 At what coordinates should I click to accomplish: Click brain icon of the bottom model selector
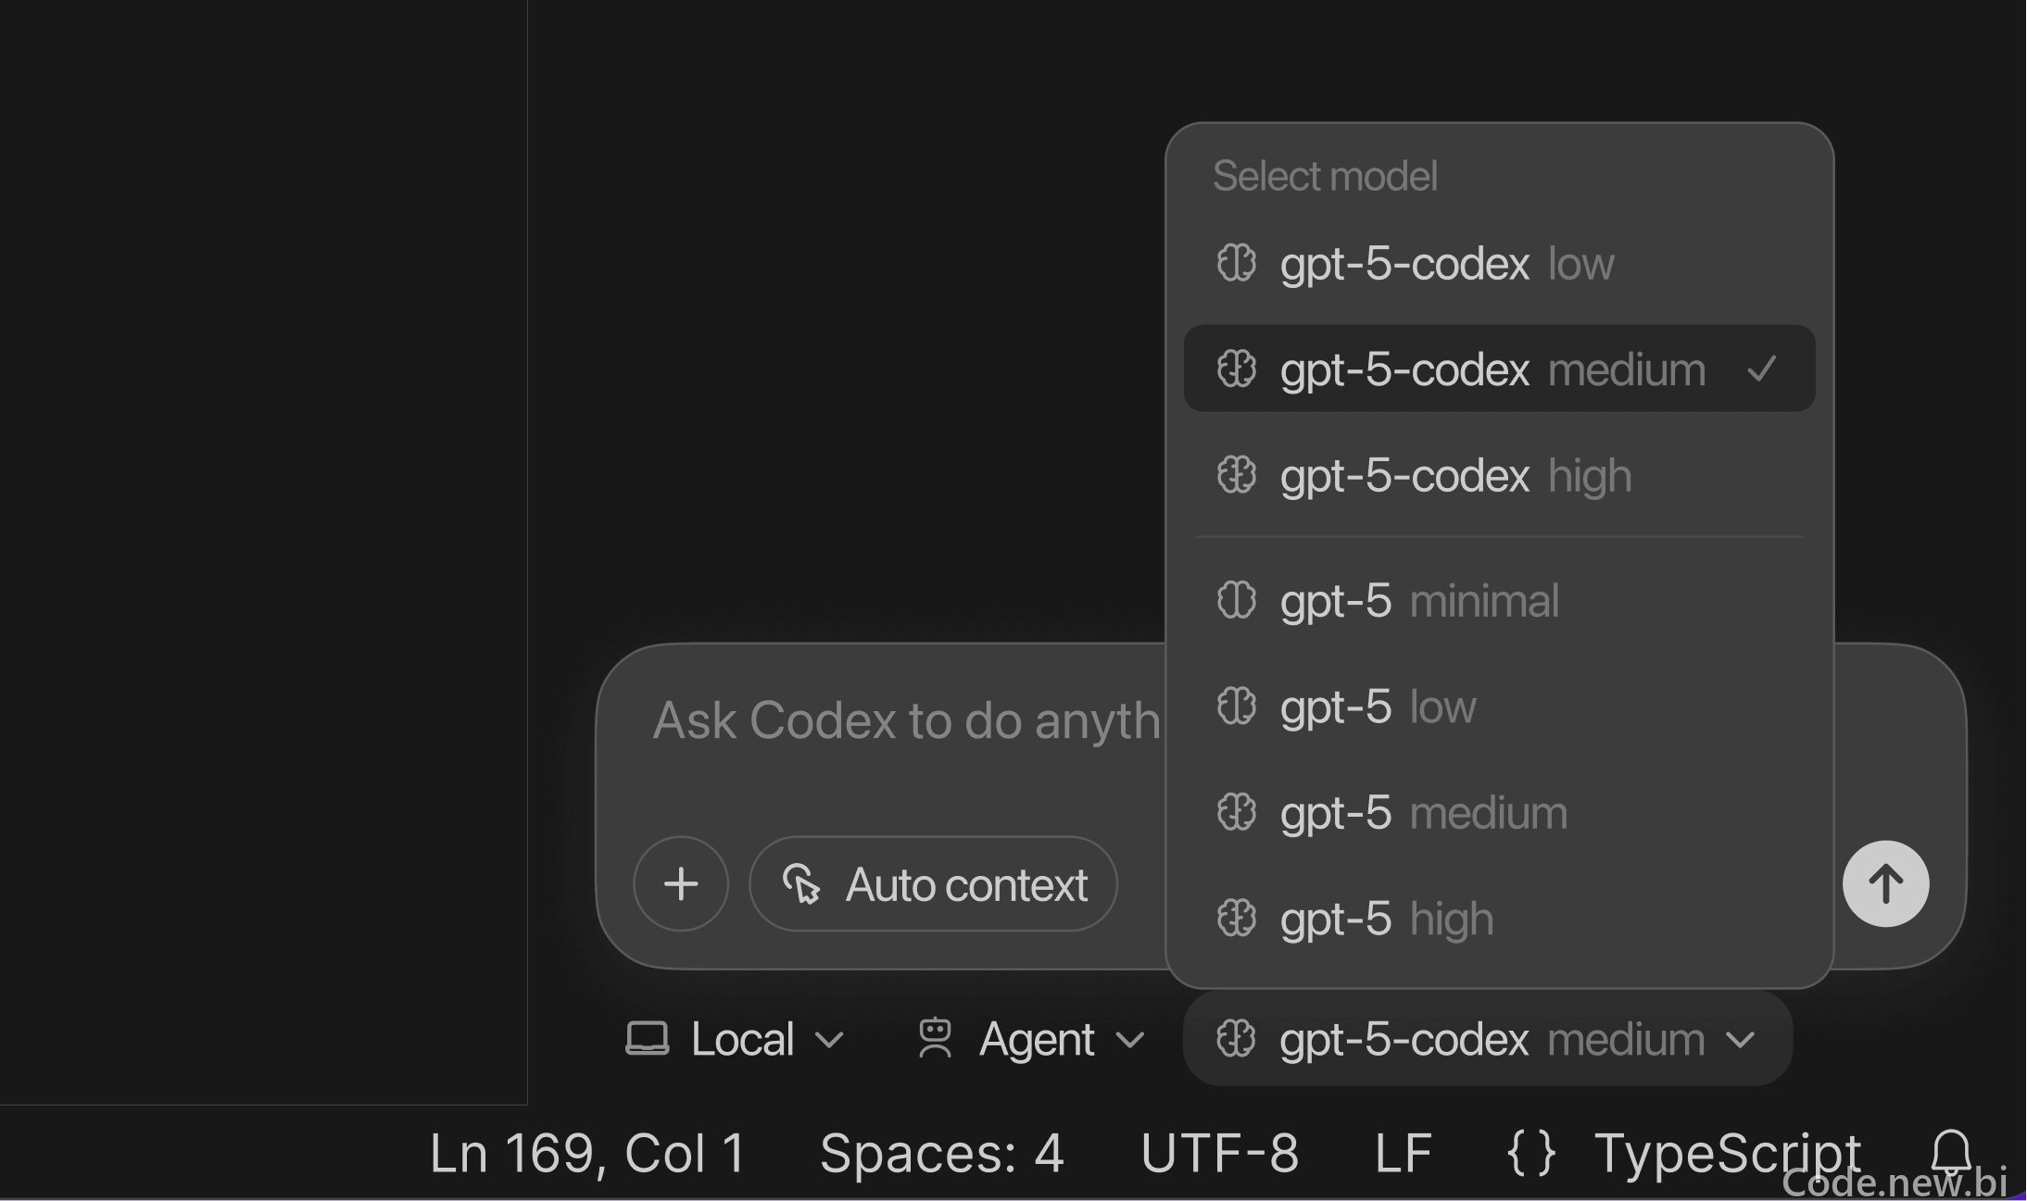(1236, 1038)
